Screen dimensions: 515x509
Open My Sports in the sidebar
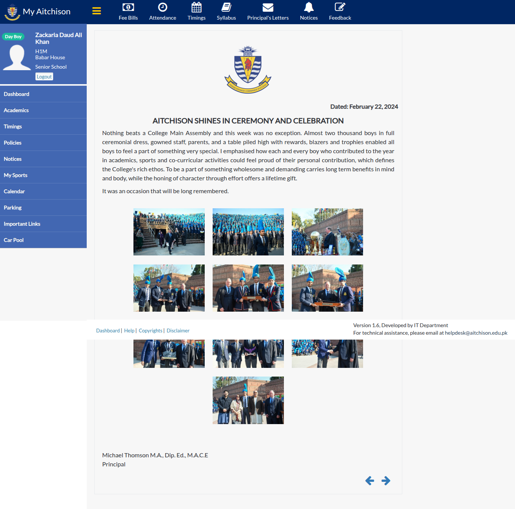point(43,175)
